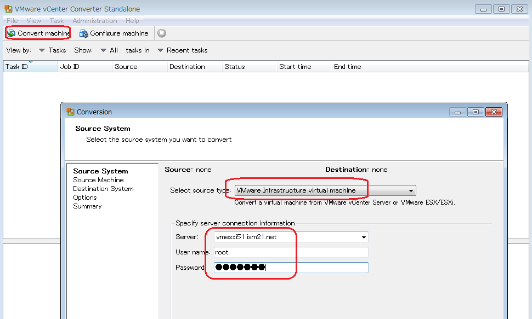Click the VMware vCenter Converter app icon
This screenshot has width=532, height=319.
(8, 9)
